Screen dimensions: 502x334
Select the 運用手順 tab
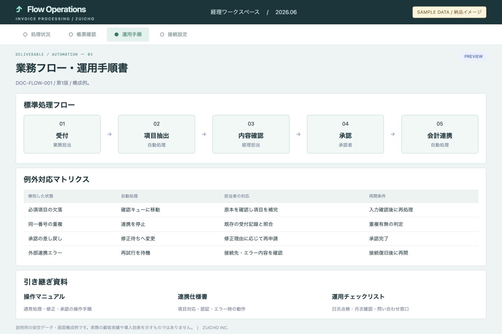[x=128, y=34]
